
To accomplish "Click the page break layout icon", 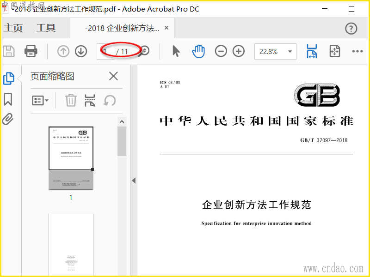I will 90,100.
